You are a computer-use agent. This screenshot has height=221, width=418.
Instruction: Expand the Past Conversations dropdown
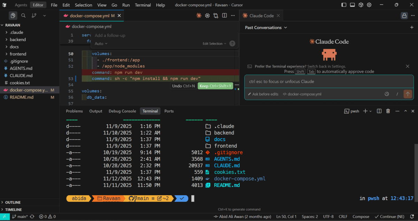[265, 27]
